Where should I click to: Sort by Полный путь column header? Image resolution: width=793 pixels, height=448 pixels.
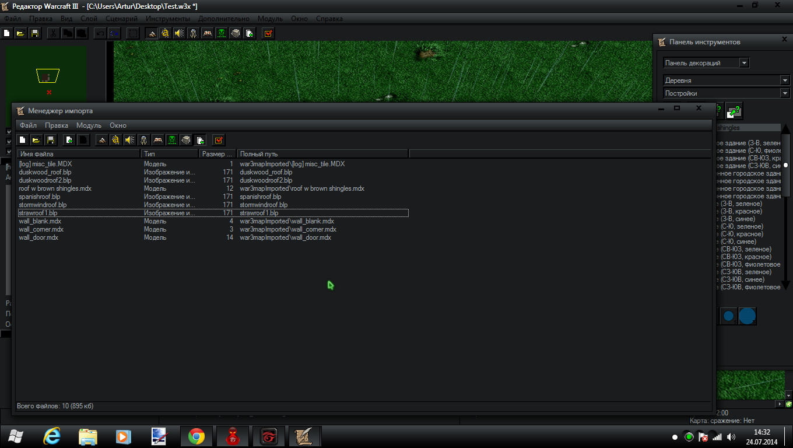pos(322,154)
